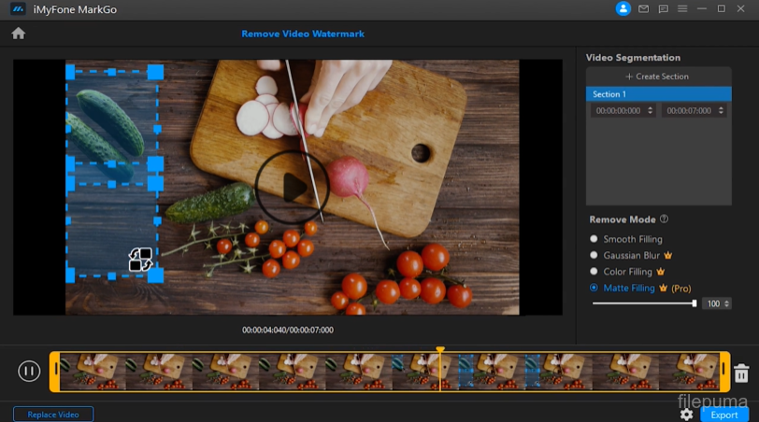
Task: Choose Gaussian Blur remove mode
Action: tap(594, 255)
